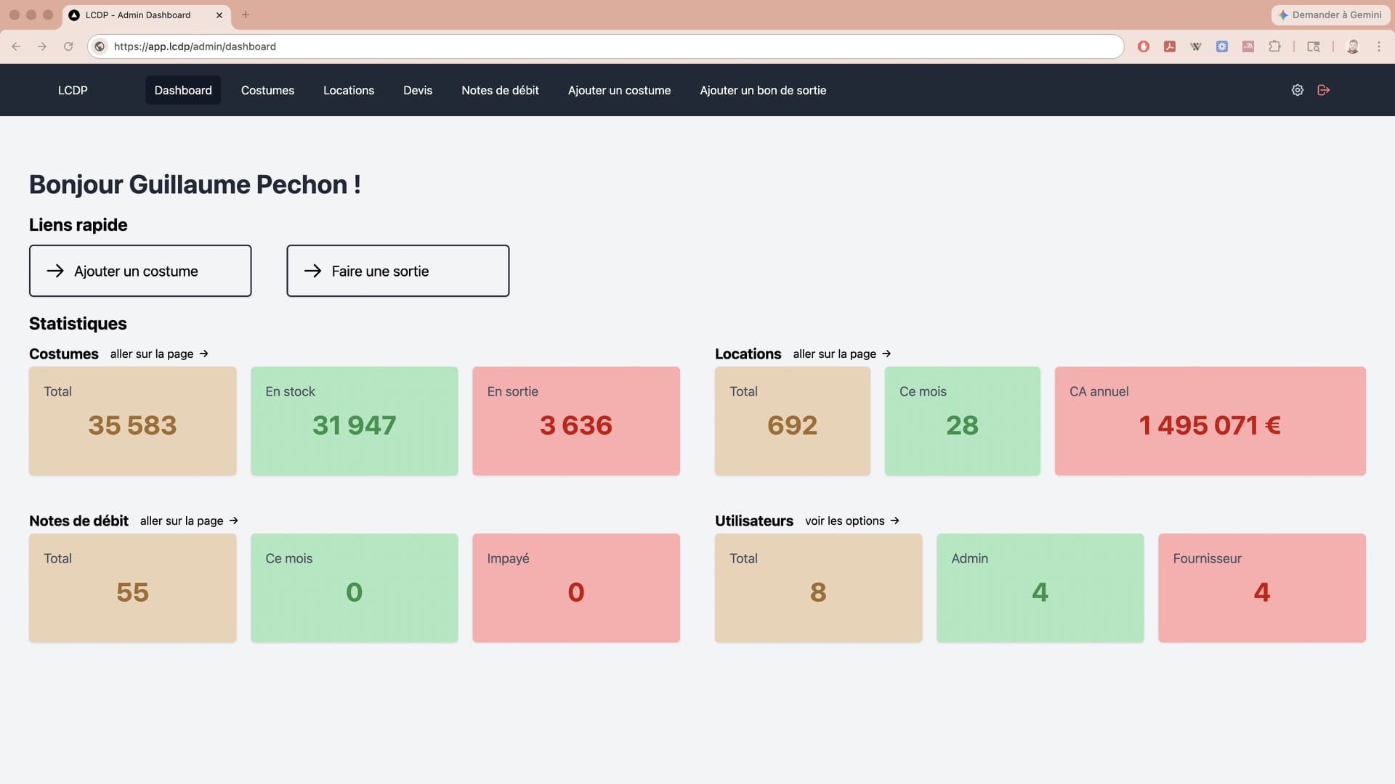Open the browser three-dot menu
This screenshot has height=784, width=1395.
pyautogui.click(x=1378, y=46)
